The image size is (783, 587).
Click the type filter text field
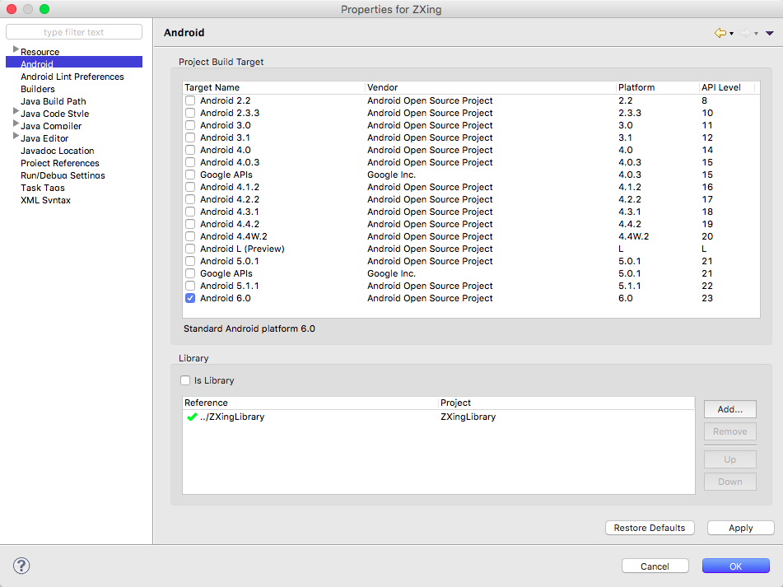tap(74, 32)
